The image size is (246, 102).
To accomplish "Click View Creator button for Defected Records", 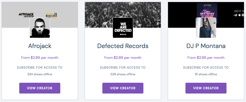I will [x=123, y=88].
